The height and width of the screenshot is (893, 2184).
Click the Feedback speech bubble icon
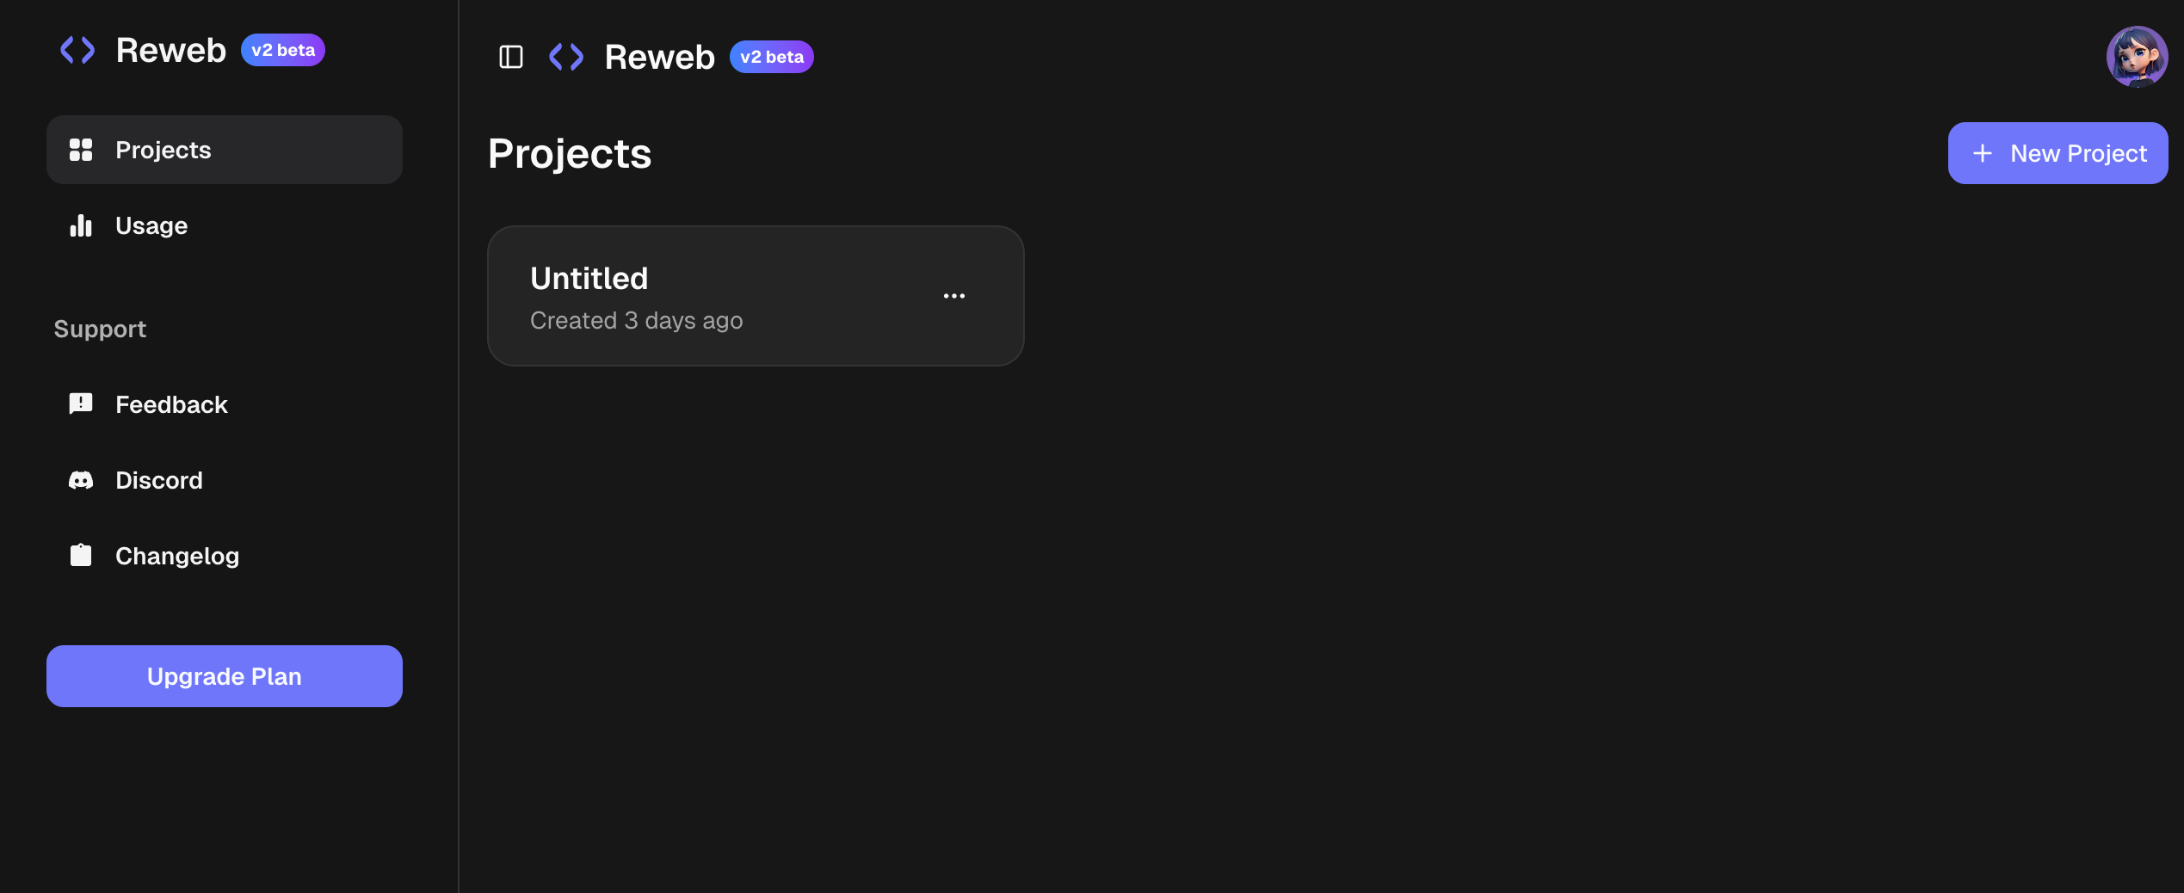pos(81,403)
